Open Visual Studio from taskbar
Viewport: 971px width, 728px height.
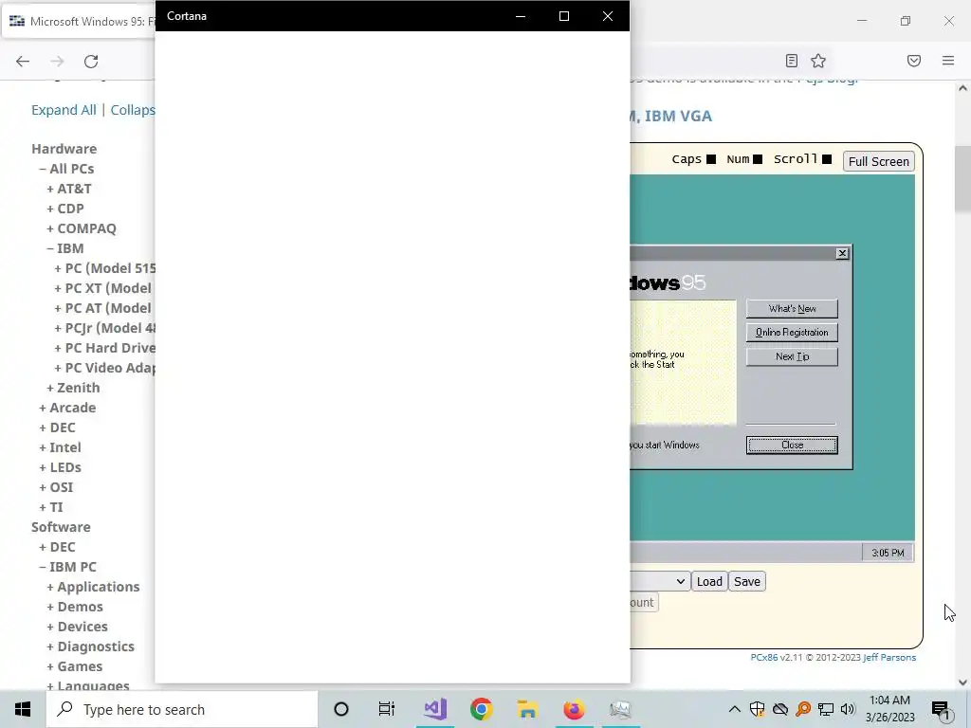[434, 709]
